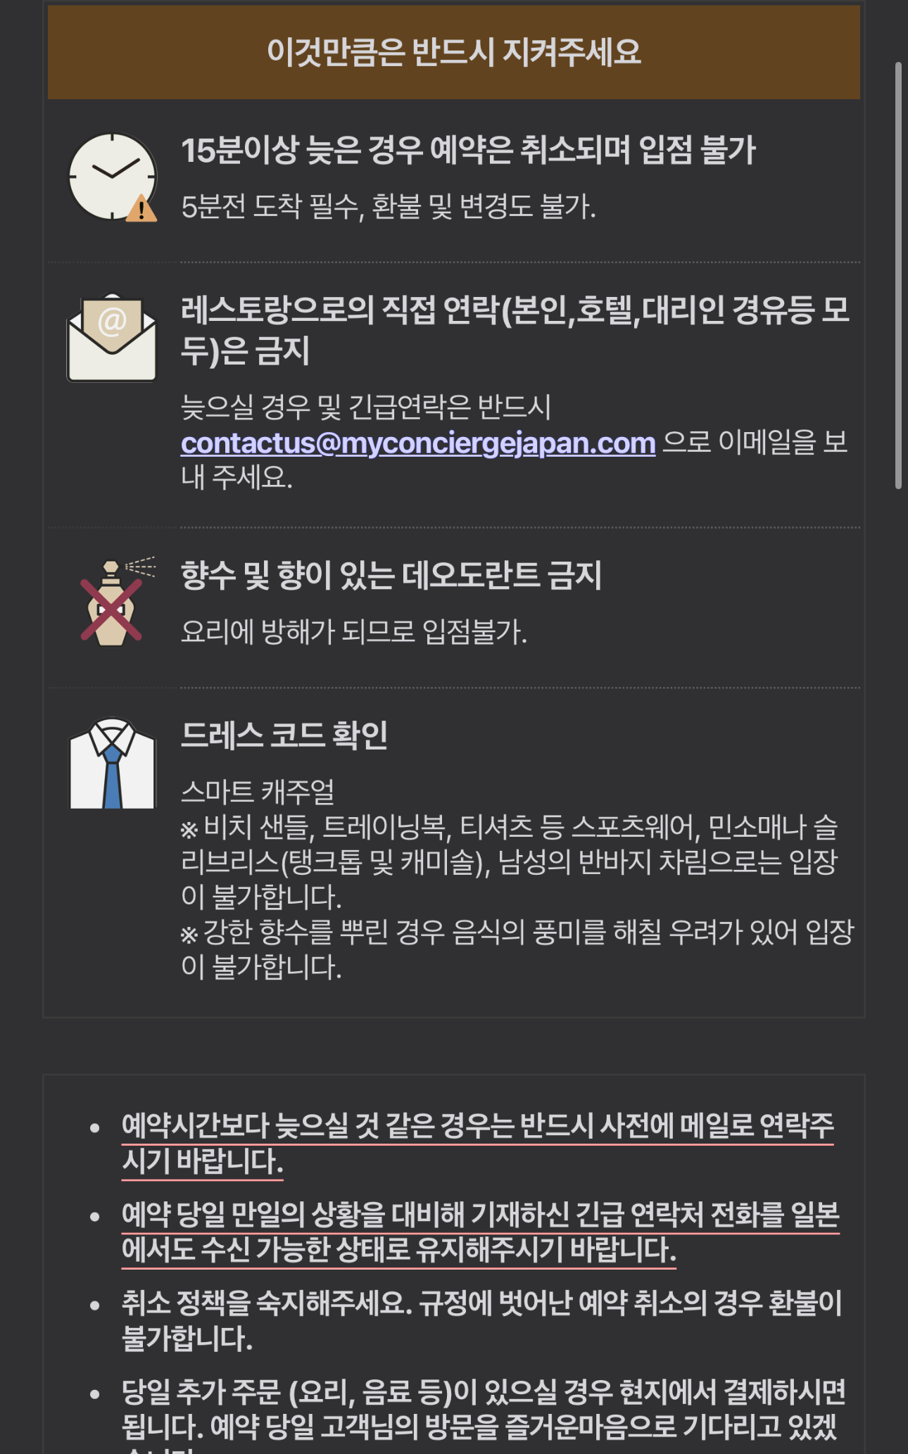Click underlined bullet about 긴급 연락처 전화

pyautogui.click(x=481, y=1233)
